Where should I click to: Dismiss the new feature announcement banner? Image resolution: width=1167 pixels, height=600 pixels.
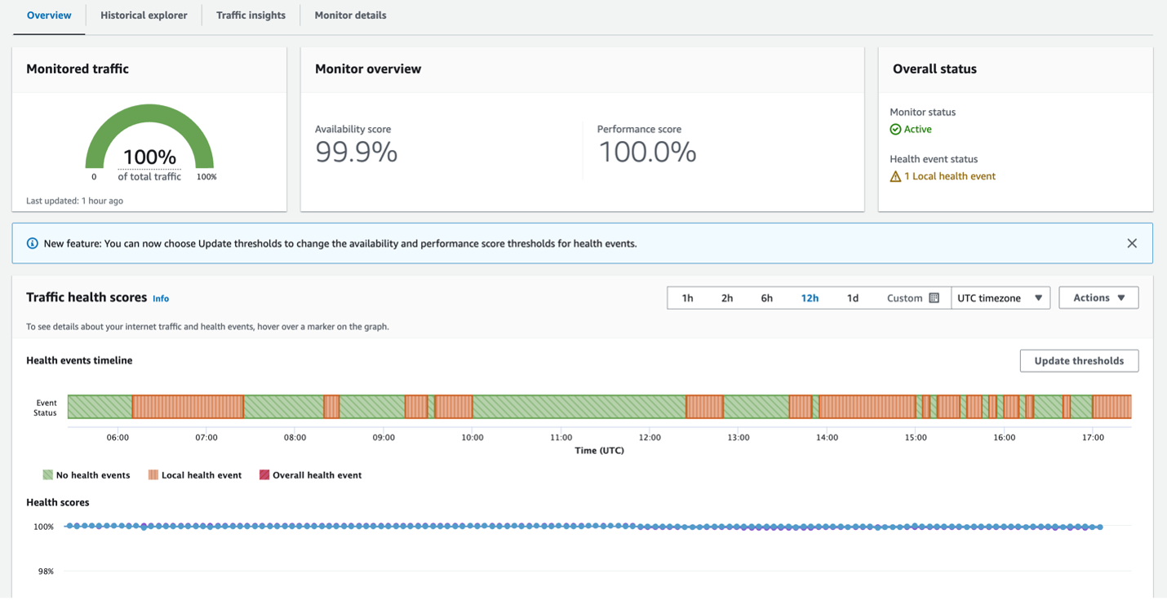(x=1132, y=242)
